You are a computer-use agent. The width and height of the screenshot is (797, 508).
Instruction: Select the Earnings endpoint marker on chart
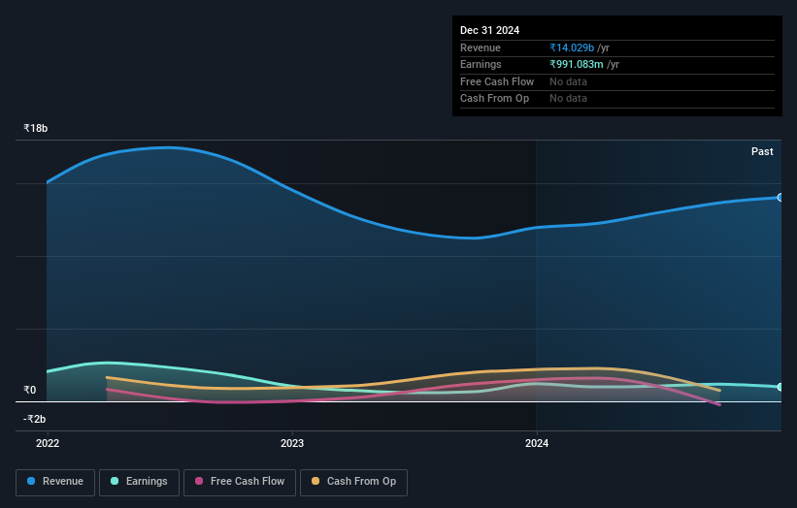tap(780, 387)
